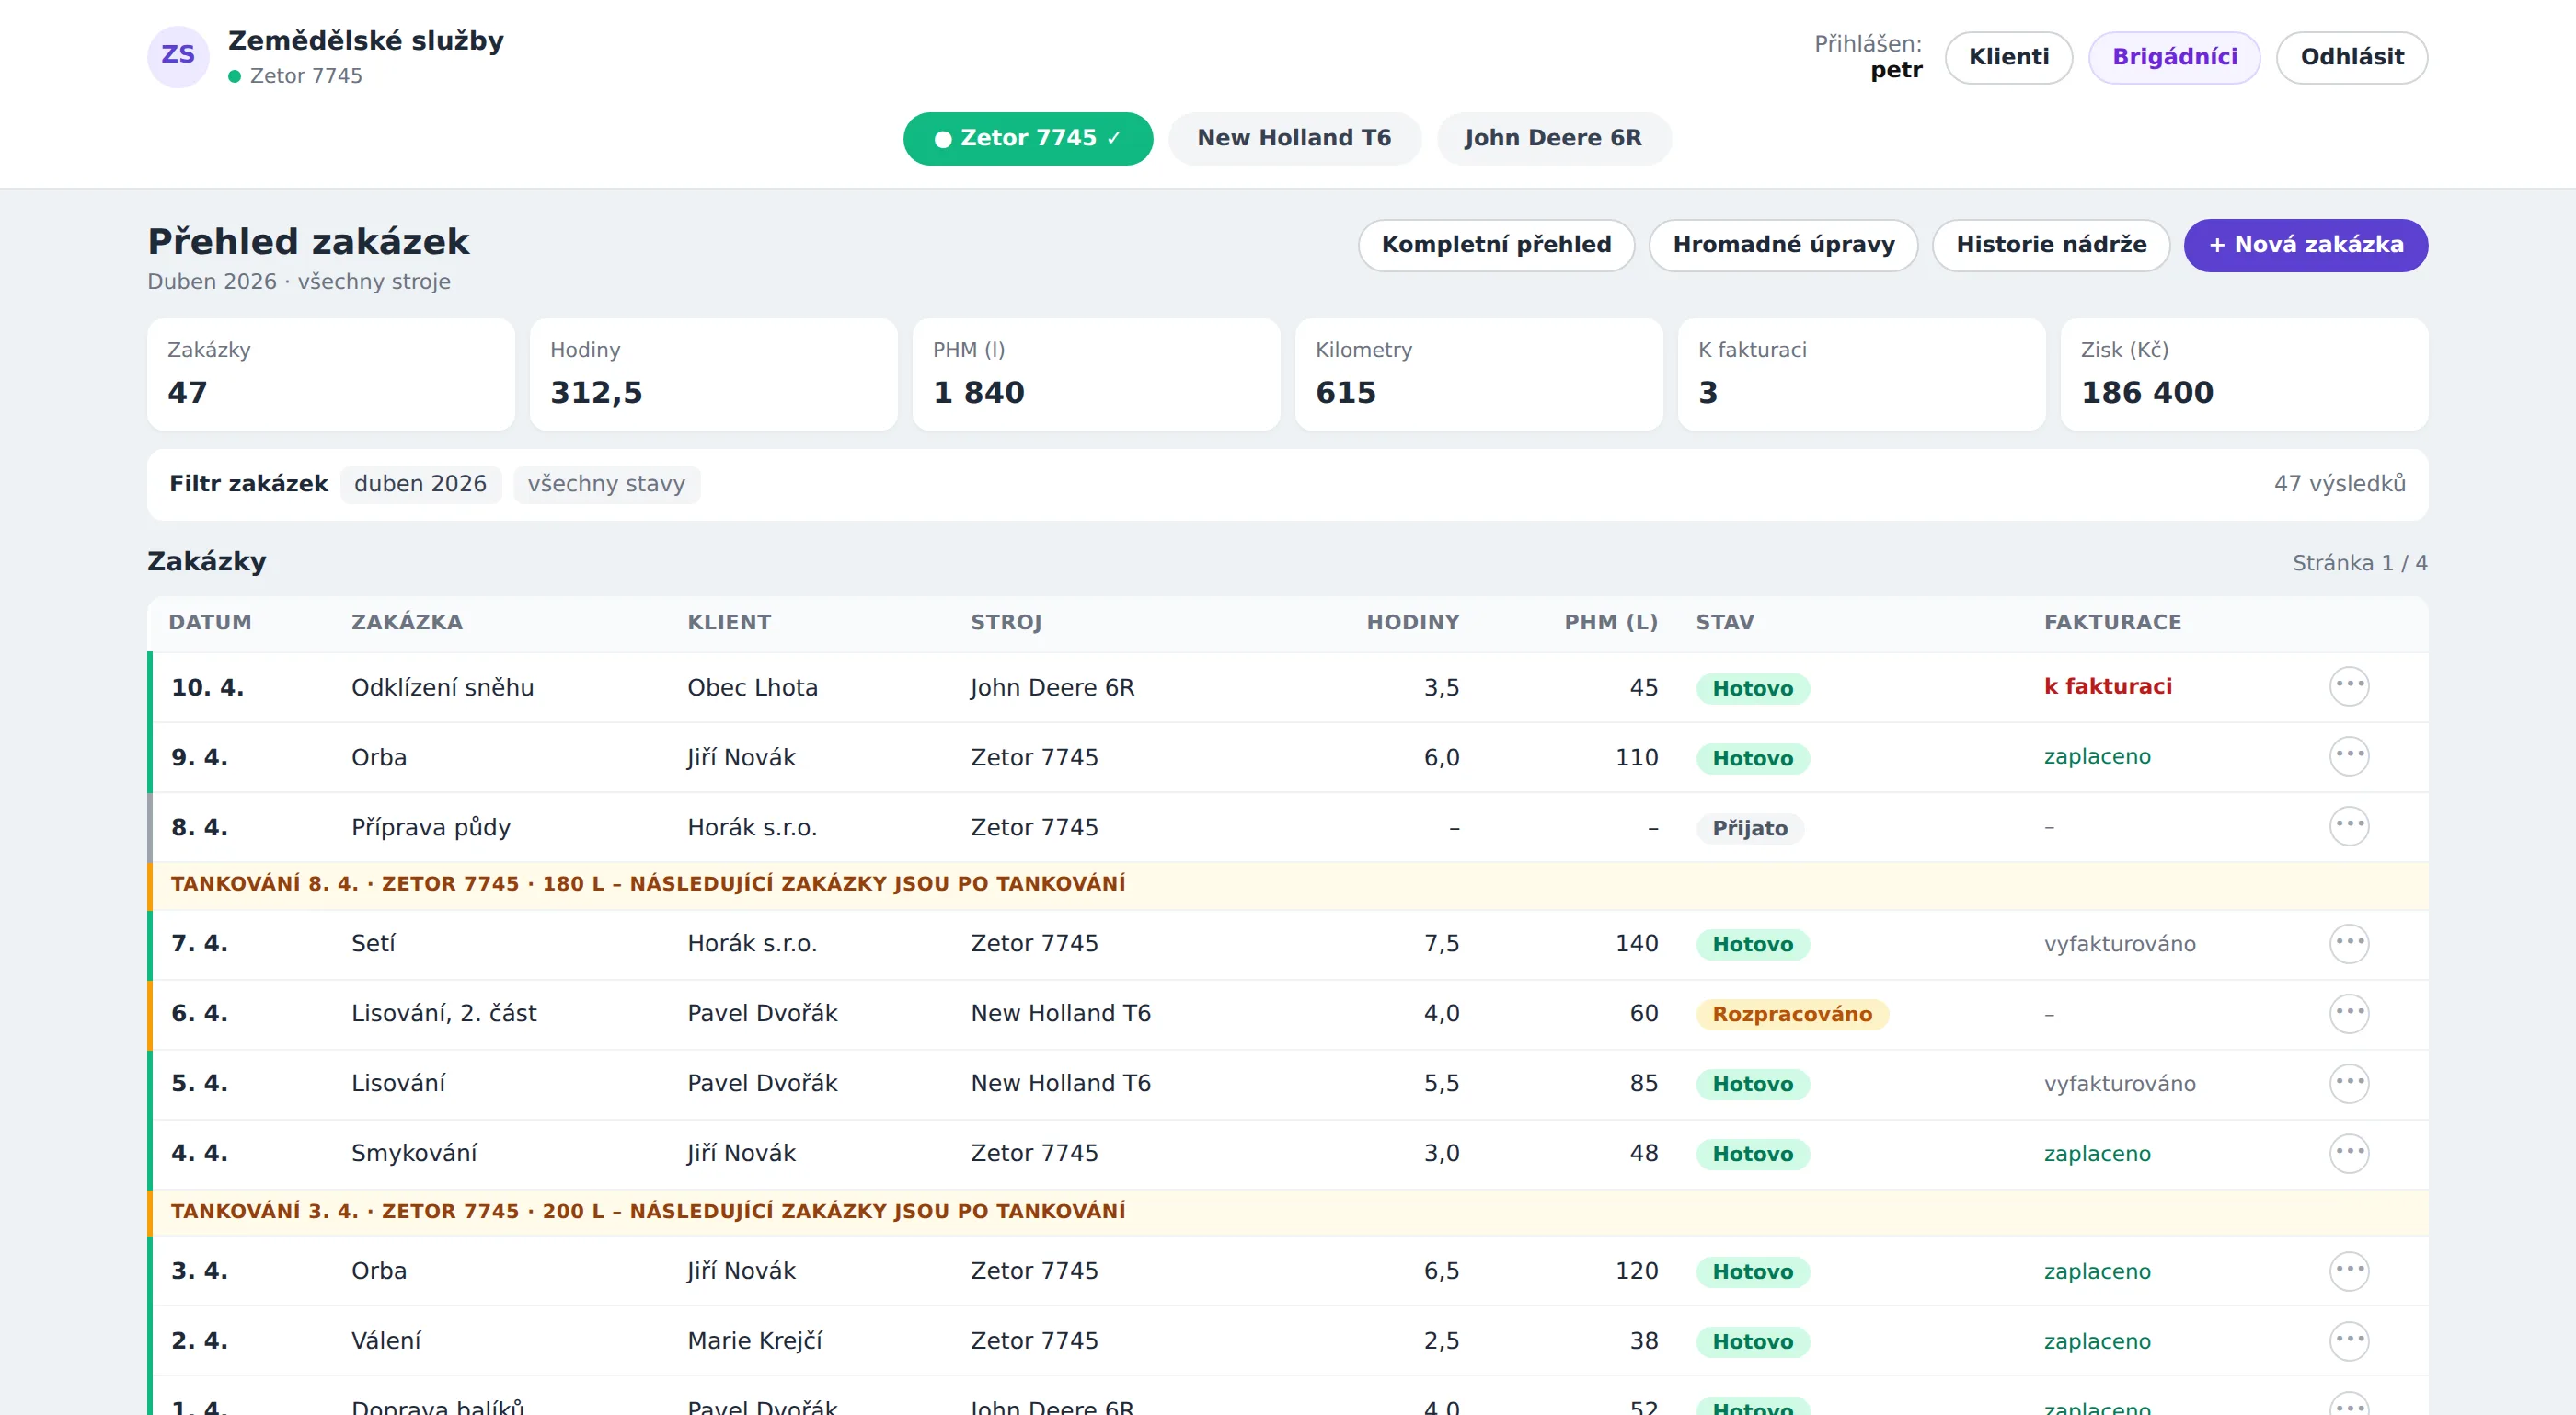The image size is (2576, 1415).
Task: Open more actions for Odklízení sněhu order
Action: 2349,686
